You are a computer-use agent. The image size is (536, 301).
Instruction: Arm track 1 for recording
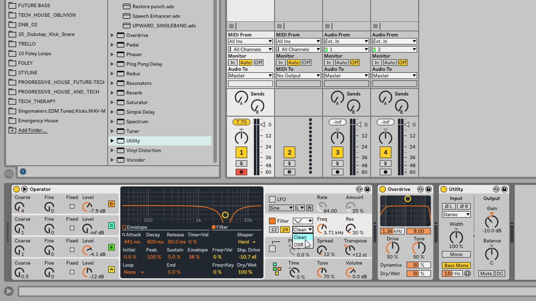coord(241,172)
